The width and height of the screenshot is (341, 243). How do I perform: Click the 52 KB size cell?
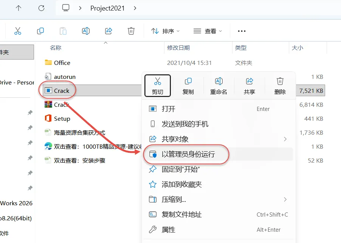(315, 161)
